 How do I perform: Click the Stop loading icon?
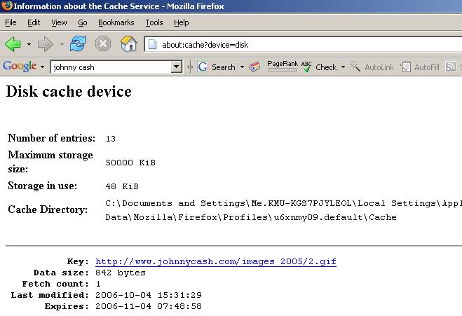point(103,44)
